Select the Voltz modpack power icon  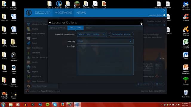point(29,67)
